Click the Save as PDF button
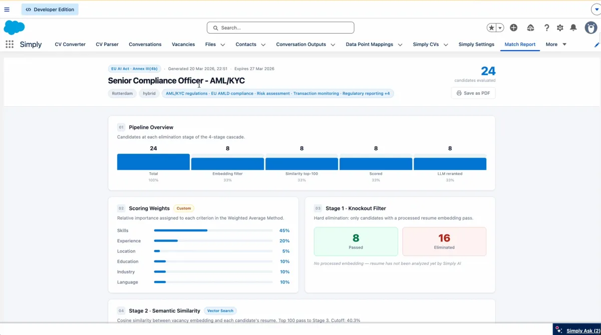The height and width of the screenshot is (335, 601). (473, 93)
